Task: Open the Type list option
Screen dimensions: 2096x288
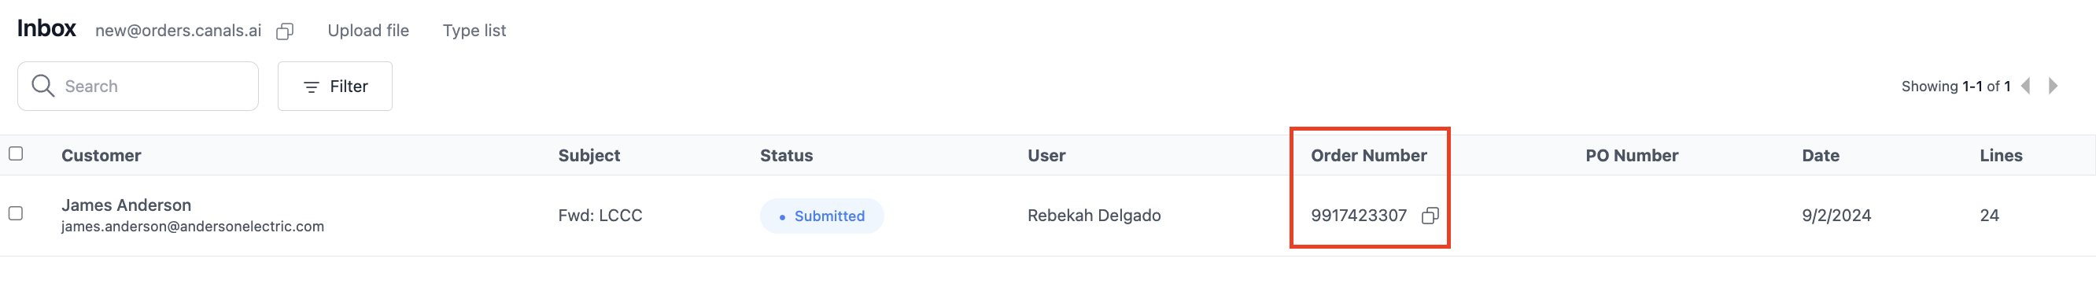Action: point(474,31)
